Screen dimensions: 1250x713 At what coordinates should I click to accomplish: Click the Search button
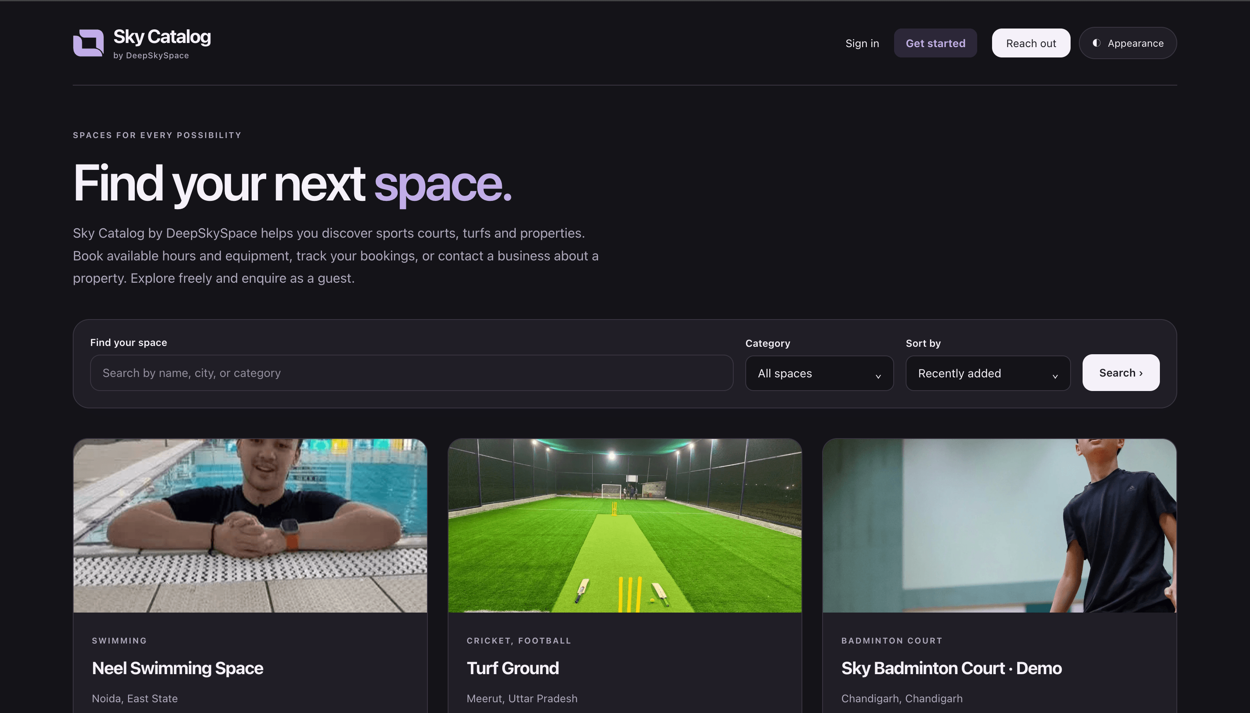(x=1121, y=373)
